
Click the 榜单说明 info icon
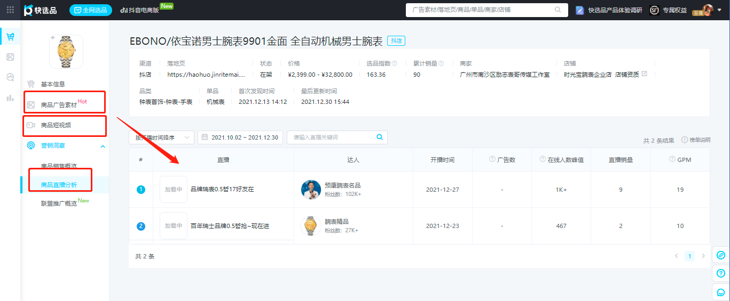(x=685, y=140)
